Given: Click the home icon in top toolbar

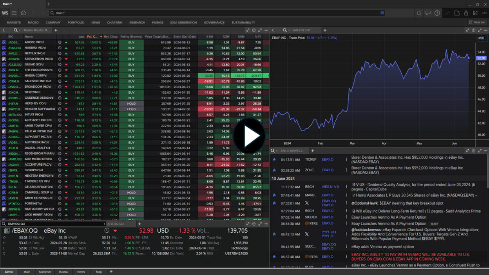Looking at the screenshot, I should click(24, 13).
